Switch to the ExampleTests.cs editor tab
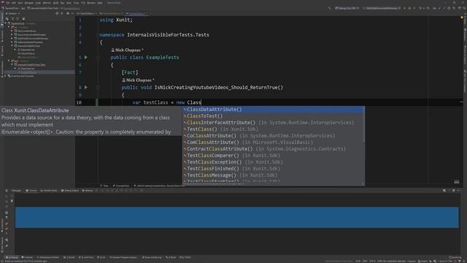467x263 pixels. pos(136,13)
